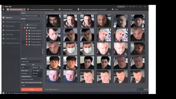Close the Пол dropdown showing Мужчины
The image size is (176, 99).
pyautogui.click(x=37, y=67)
